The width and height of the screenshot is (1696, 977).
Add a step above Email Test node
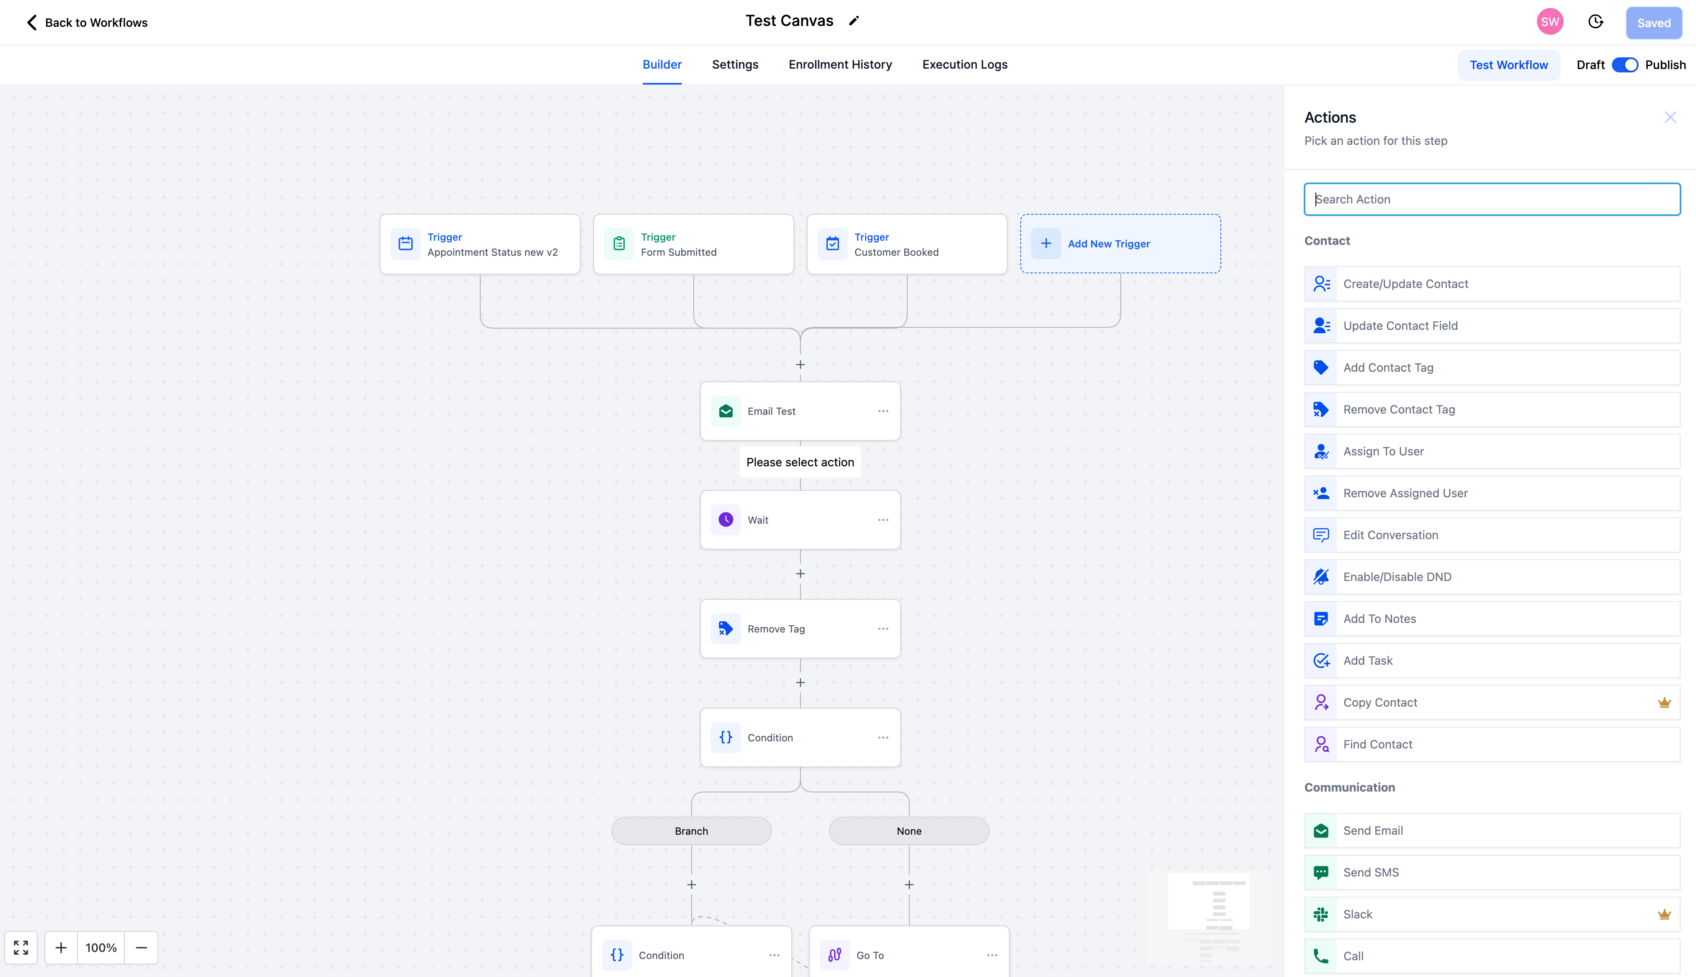pos(800,365)
